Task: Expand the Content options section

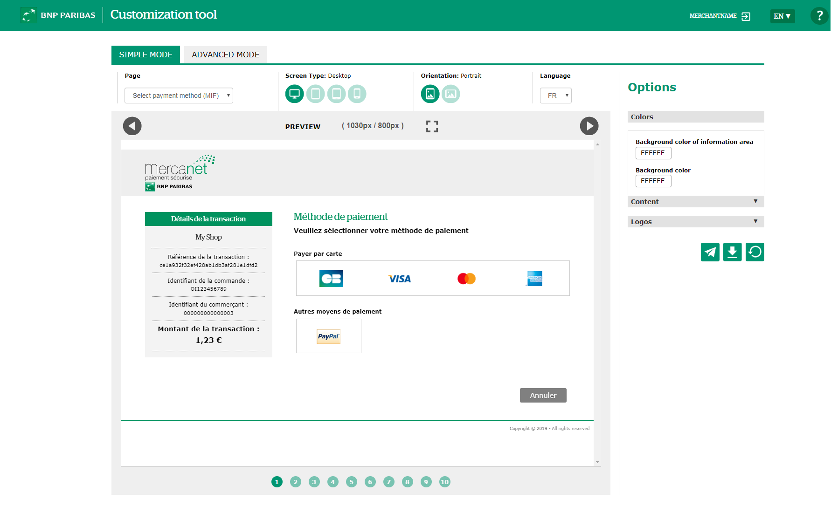Action: 695,202
